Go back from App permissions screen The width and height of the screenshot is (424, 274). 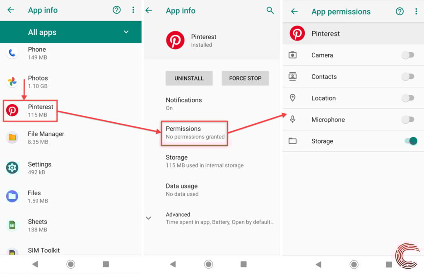(x=294, y=11)
